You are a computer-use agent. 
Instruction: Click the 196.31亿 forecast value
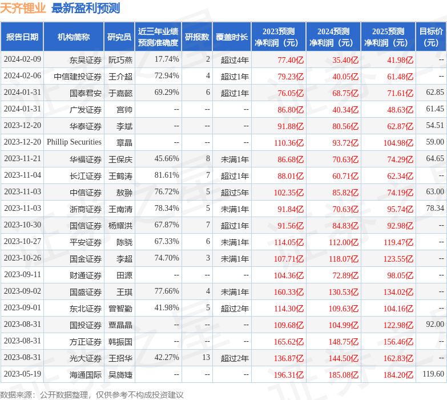coord(289,374)
